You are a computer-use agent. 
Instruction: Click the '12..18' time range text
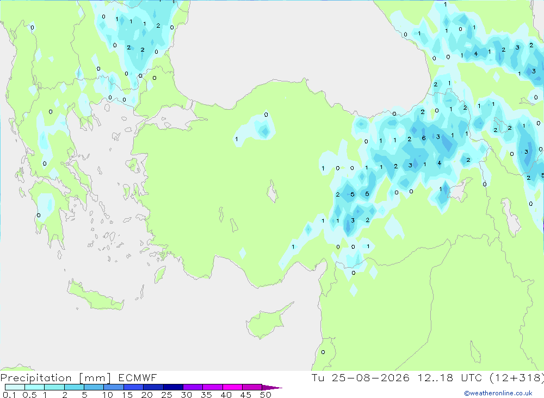click(x=435, y=377)
